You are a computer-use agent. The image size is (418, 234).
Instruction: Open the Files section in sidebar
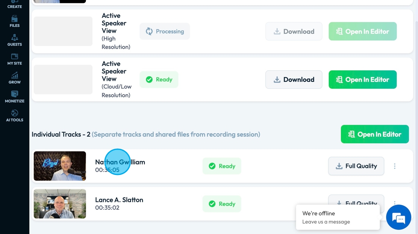[15, 21]
